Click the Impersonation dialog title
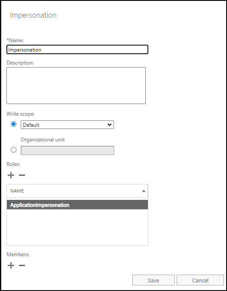227x291 pixels. pyautogui.click(x=33, y=15)
